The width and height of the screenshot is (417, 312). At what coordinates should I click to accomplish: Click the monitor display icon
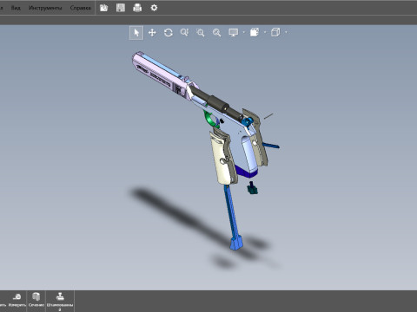pos(234,33)
